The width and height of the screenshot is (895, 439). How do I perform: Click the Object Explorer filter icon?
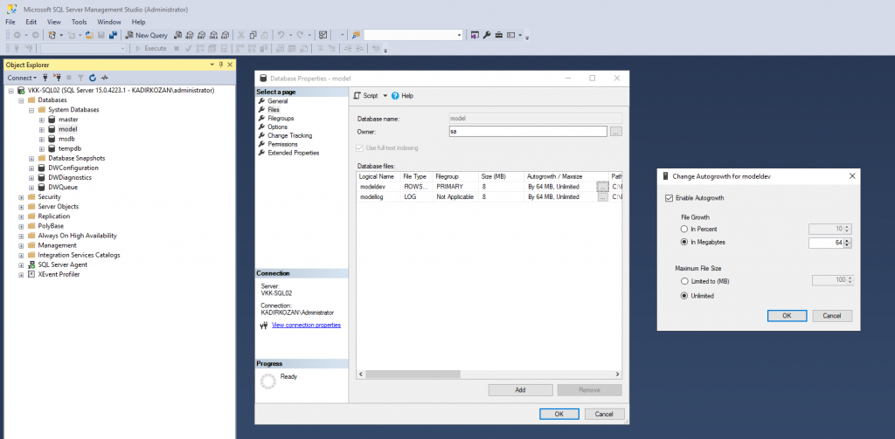80,78
